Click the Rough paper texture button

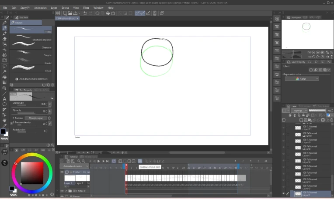point(35,118)
